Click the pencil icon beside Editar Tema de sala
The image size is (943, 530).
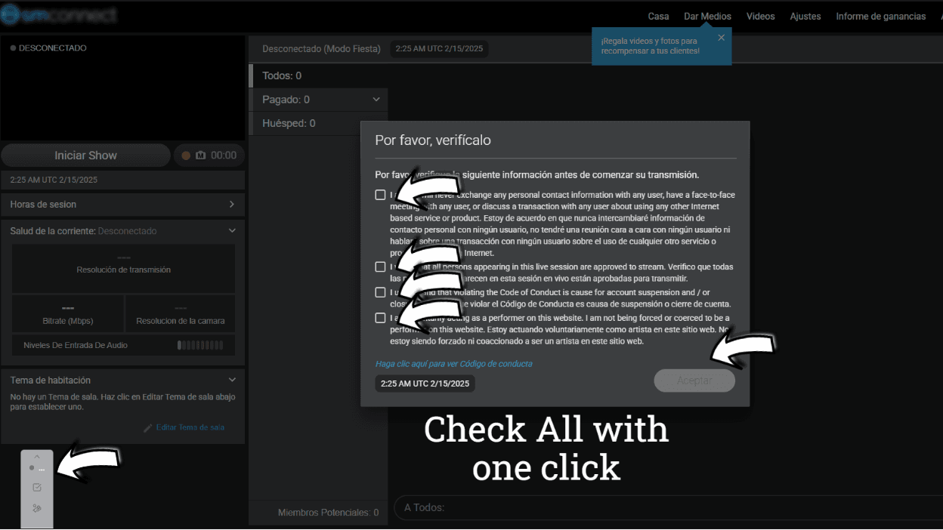(x=148, y=427)
